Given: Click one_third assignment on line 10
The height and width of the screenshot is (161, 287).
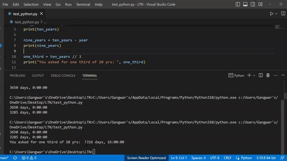Looking at the screenshot, I should (52, 57).
